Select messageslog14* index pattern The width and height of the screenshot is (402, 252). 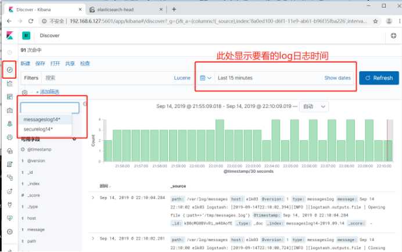click(45, 119)
